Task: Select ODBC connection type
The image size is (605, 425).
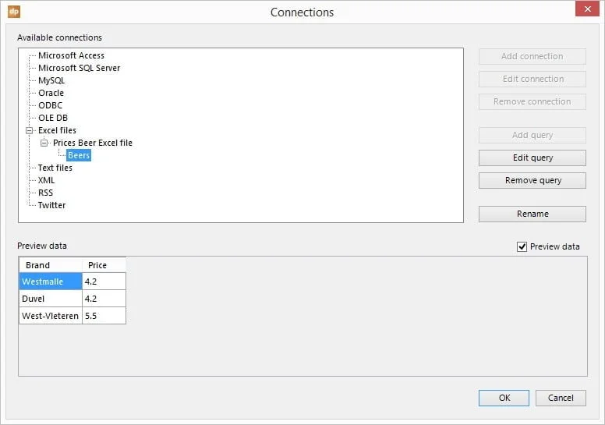Action: [x=50, y=105]
